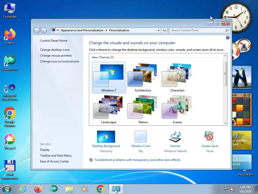Click Change mouse pointers link
This screenshot has width=258, height=194.
[x=56, y=55]
